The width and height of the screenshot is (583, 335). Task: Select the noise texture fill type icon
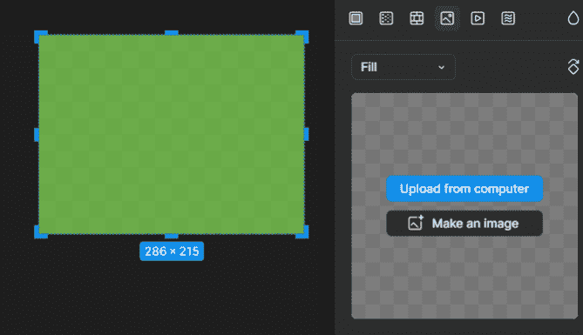pyautogui.click(x=508, y=18)
